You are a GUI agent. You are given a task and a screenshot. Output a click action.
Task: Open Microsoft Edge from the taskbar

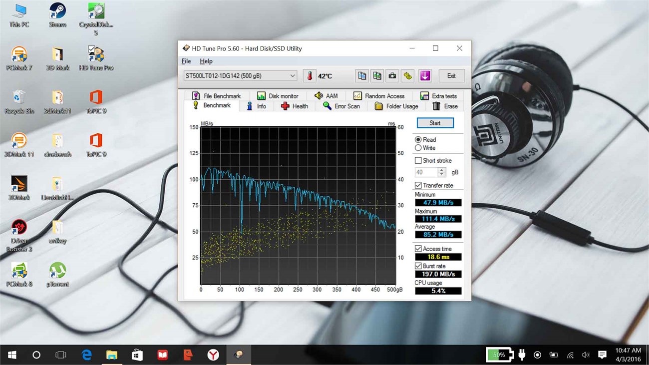tap(87, 355)
